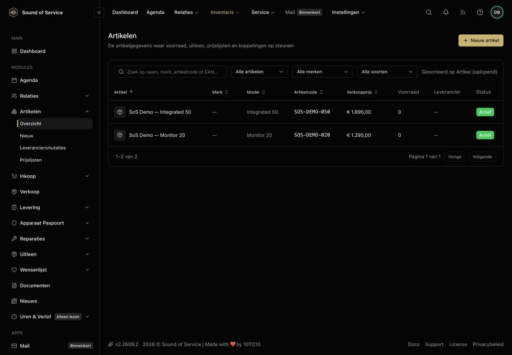
Task: Click the Sound of Service logo icon
Action: [x=14, y=12]
